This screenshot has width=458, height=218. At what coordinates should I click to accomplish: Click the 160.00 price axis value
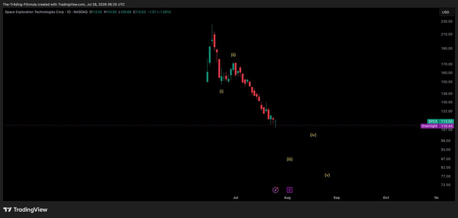(x=446, y=73)
